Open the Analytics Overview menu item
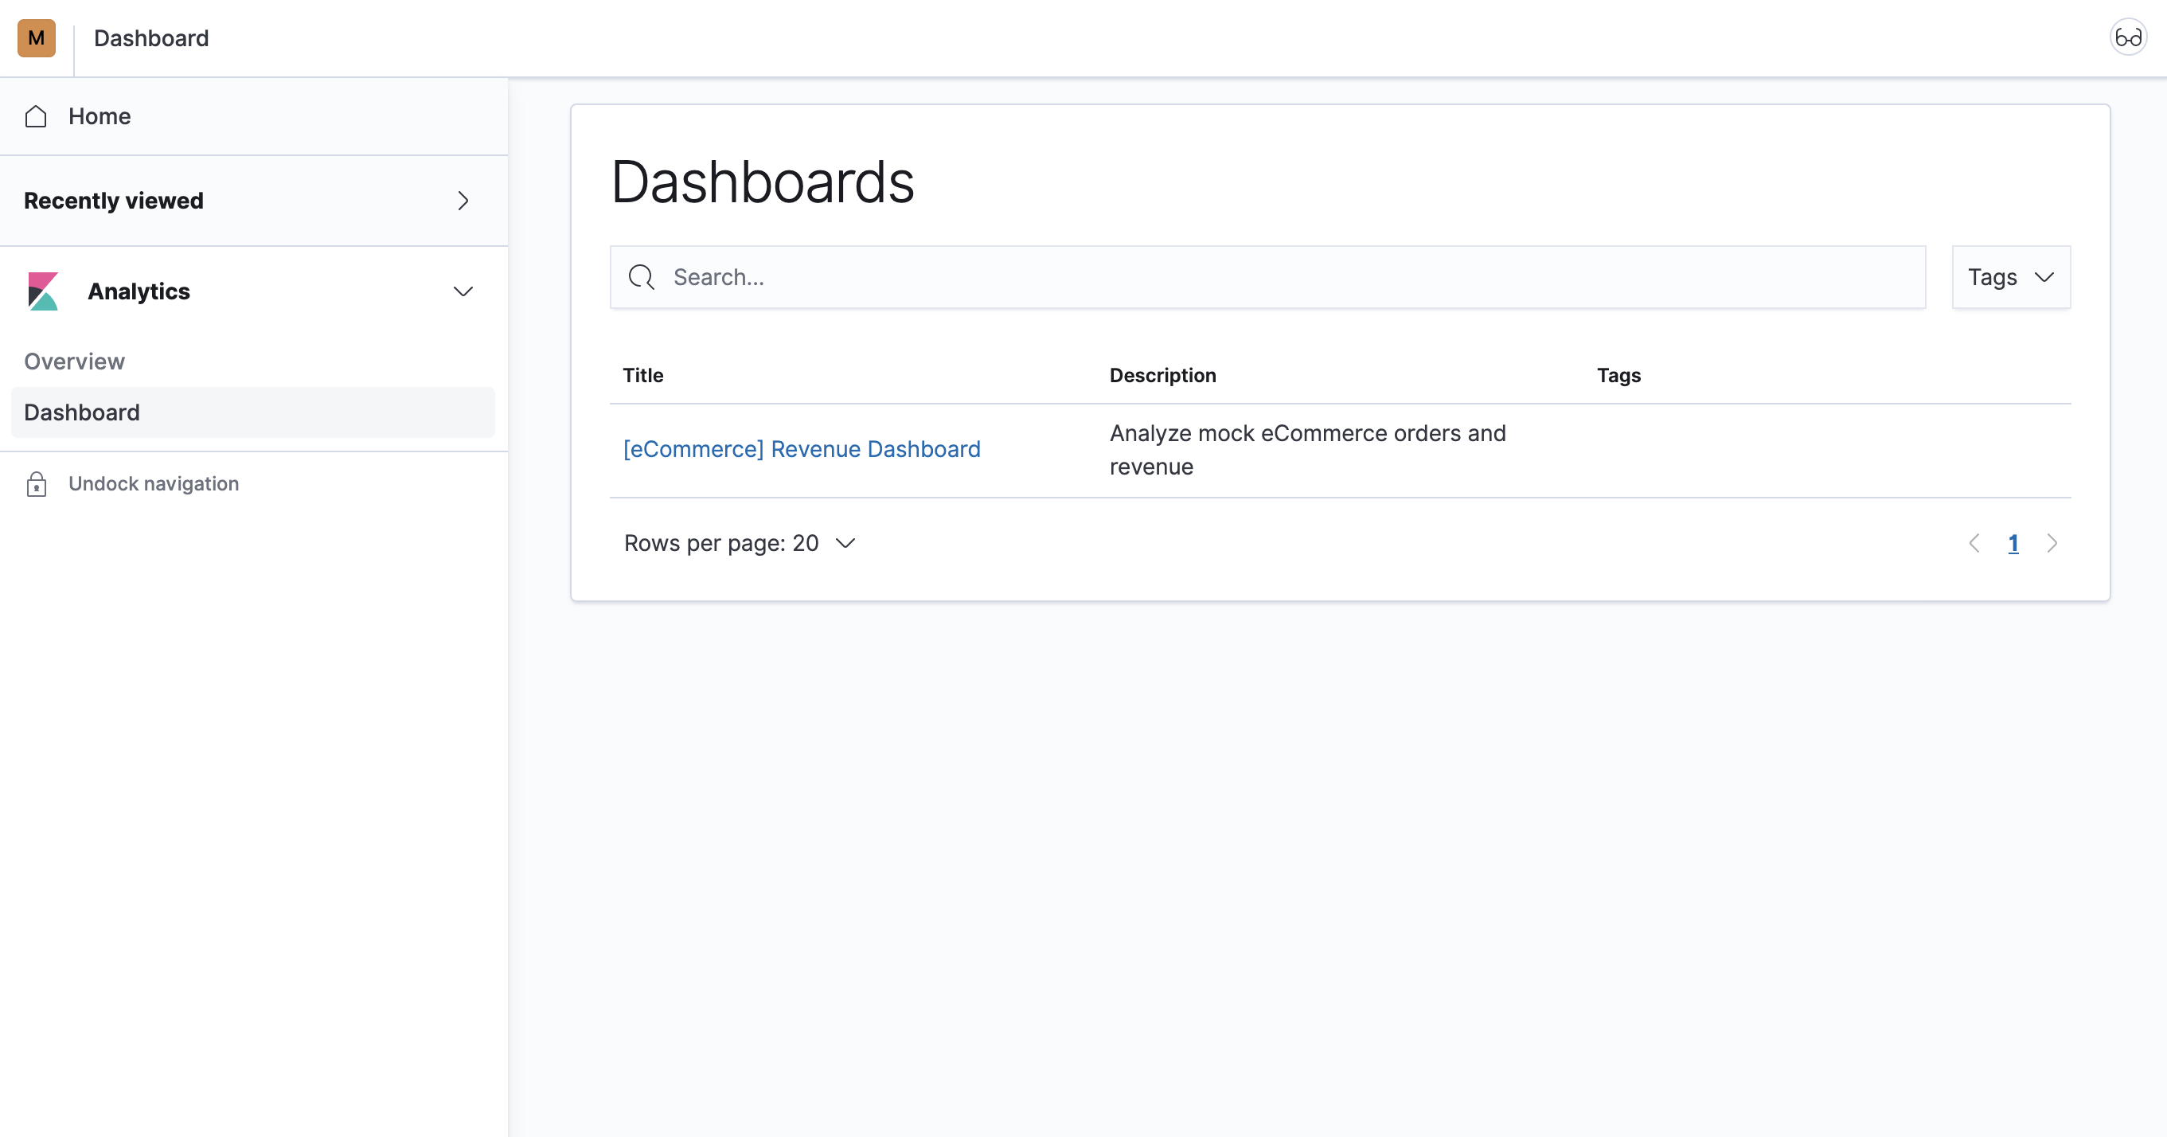 point(76,360)
